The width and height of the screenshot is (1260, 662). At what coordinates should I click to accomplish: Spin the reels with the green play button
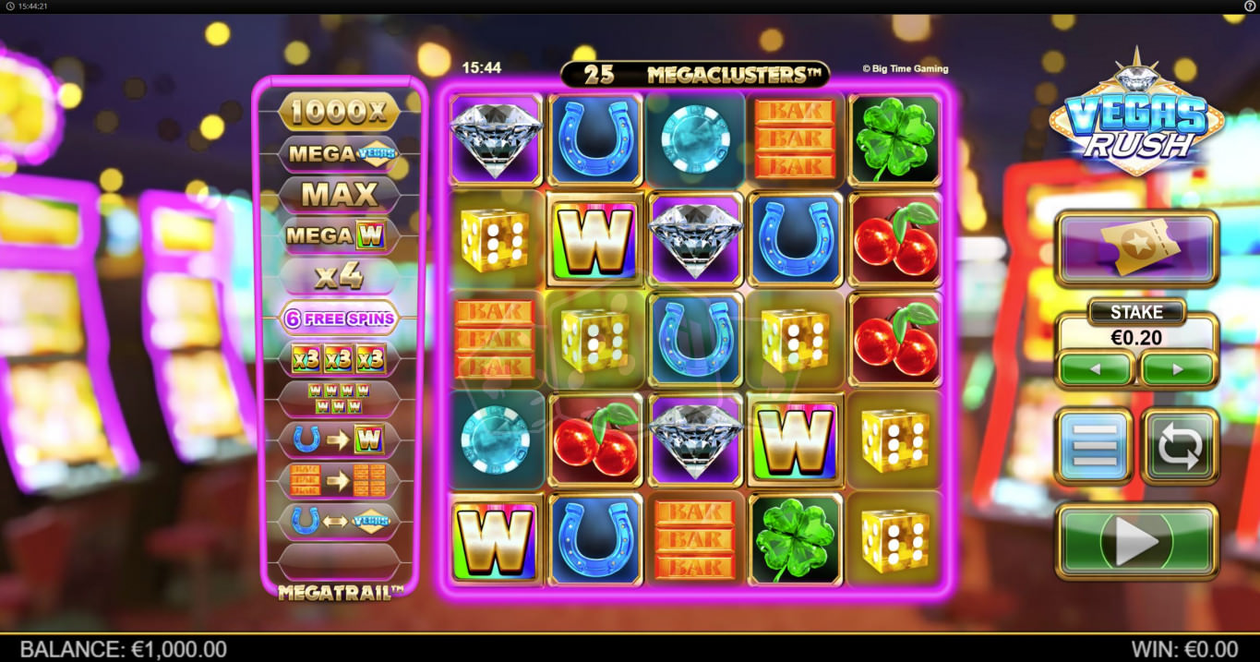(1137, 541)
